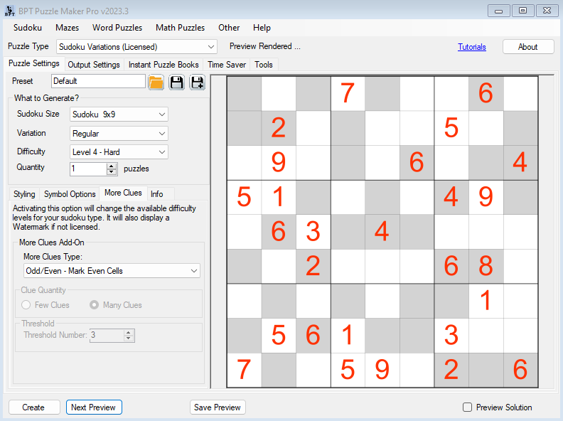Viewport: 563px width, 421px height.
Task: Click the open preset folder icon
Action: pos(156,82)
